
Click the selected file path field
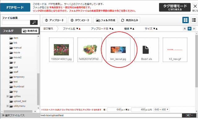point(111,115)
